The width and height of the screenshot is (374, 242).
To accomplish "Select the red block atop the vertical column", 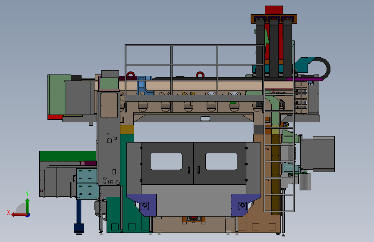I will click(x=274, y=10).
